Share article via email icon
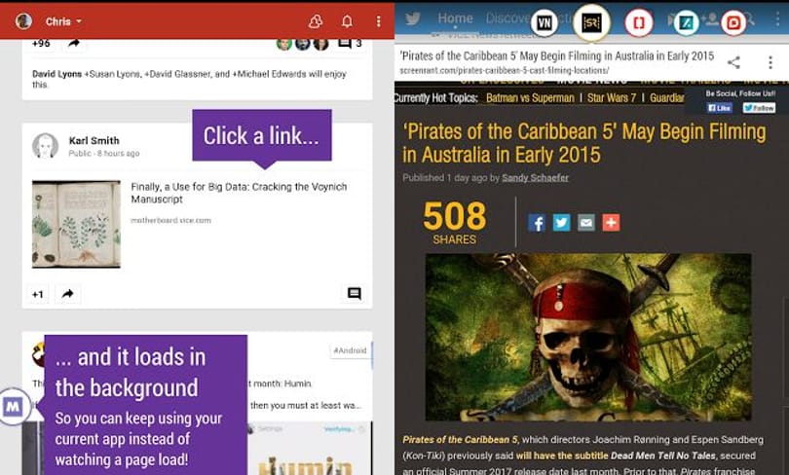The height and width of the screenshot is (475, 789). coord(586,223)
